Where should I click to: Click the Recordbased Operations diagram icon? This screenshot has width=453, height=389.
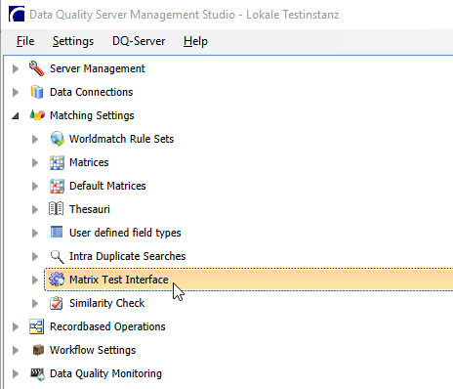[36, 326]
